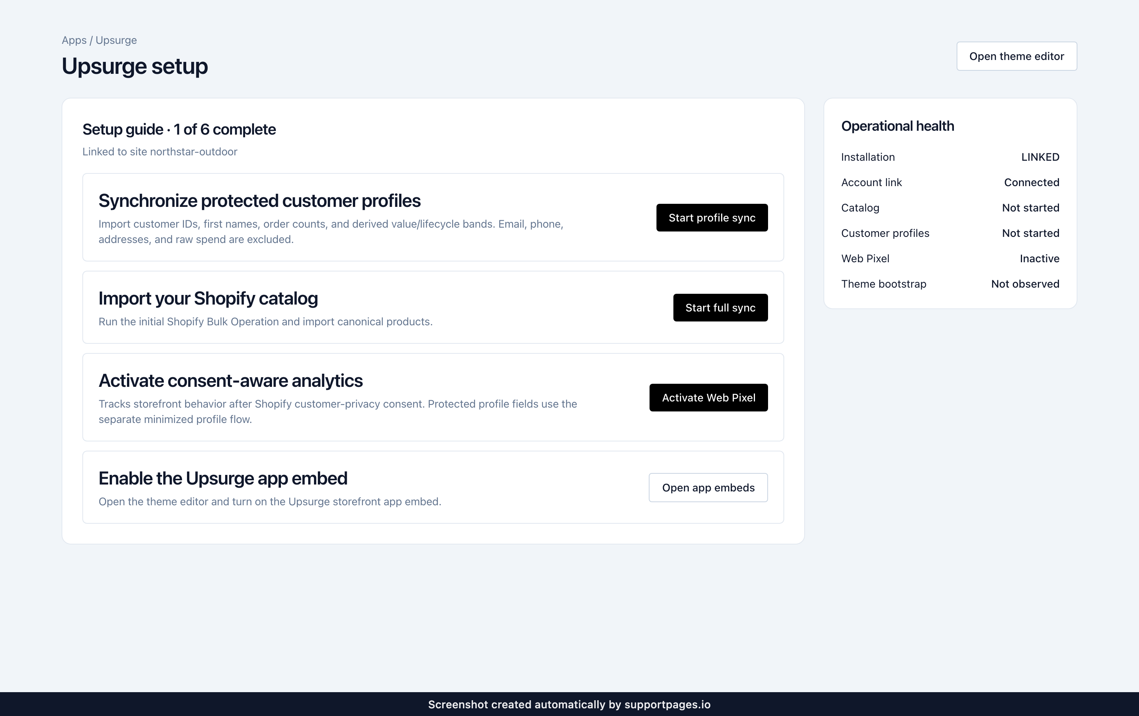This screenshot has width=1139, height=716.
Task: Click the Customer profiles health label
Action: click(x=885, y=233)
